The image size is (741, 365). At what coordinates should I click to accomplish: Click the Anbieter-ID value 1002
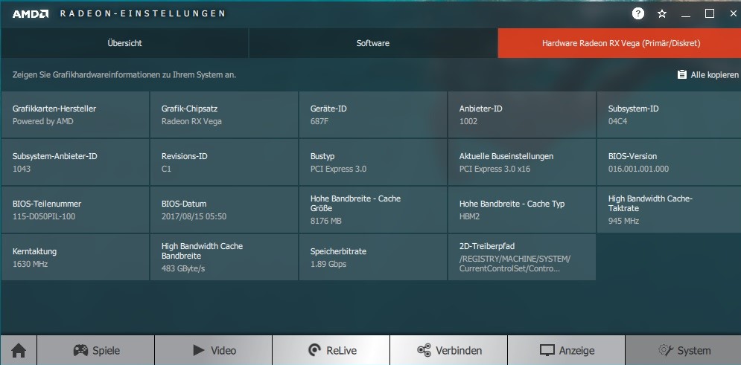pyautogui.click(x=468, y=121)
